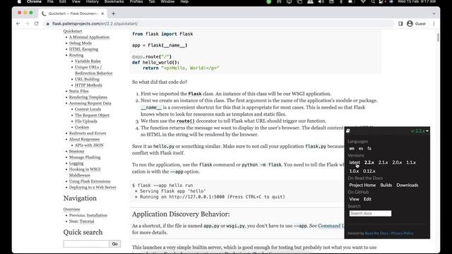452x254 pixels.
Task: Click the Wi-Fi icon in the menu bar
Action: tap(363, 1)
